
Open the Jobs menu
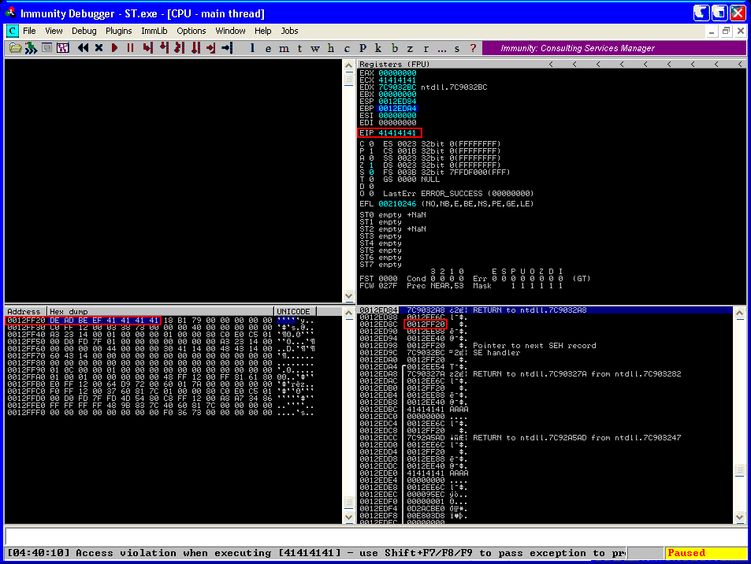(289, 32)
